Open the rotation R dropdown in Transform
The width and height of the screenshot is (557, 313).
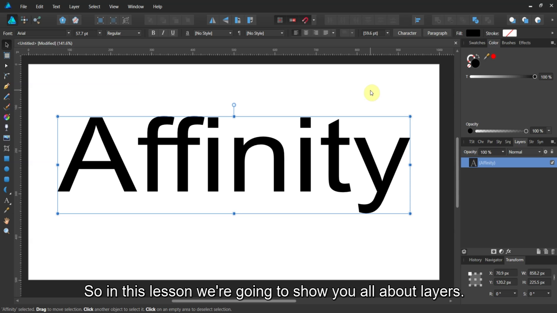pos(515,293)
